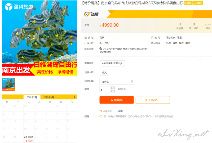Click into the quantity input field
This screenshot has height=143, width=212.
pyautogui.click(x=105, y=90)
